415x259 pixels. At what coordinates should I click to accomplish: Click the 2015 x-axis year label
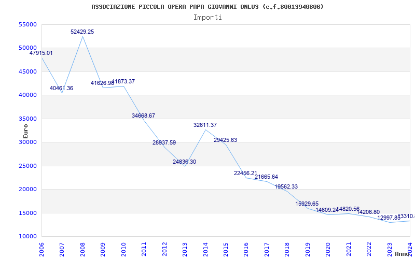[x=226, y=250]
